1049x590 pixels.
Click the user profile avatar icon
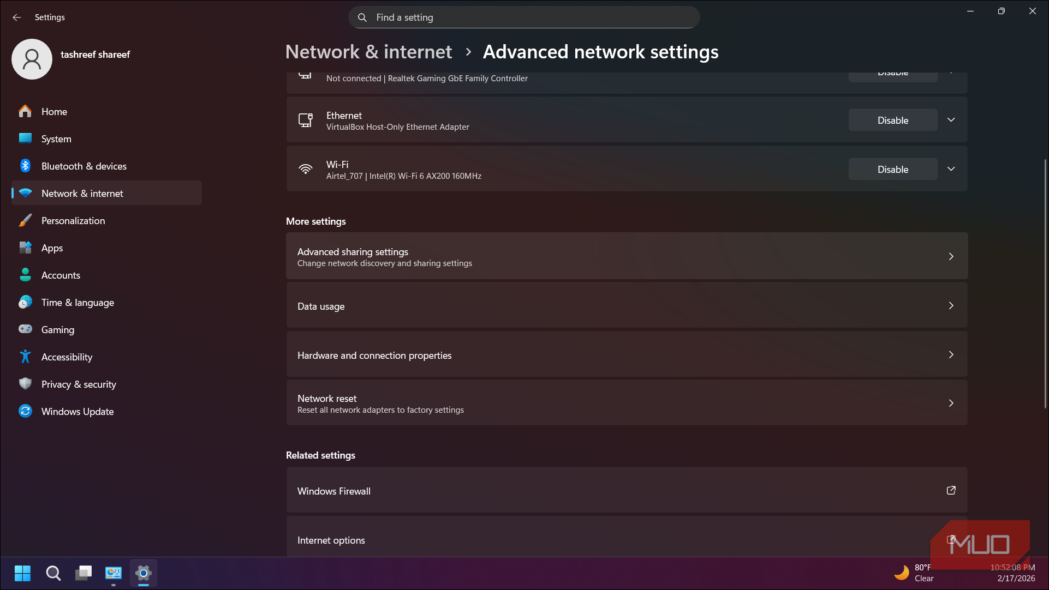click(32, 59)
